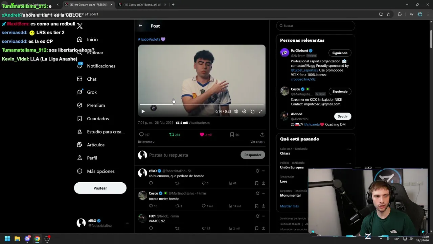Share FIX1's reply
Viewport: 433px width, 244px height.
pyautogui.click(x=264, y=228)
